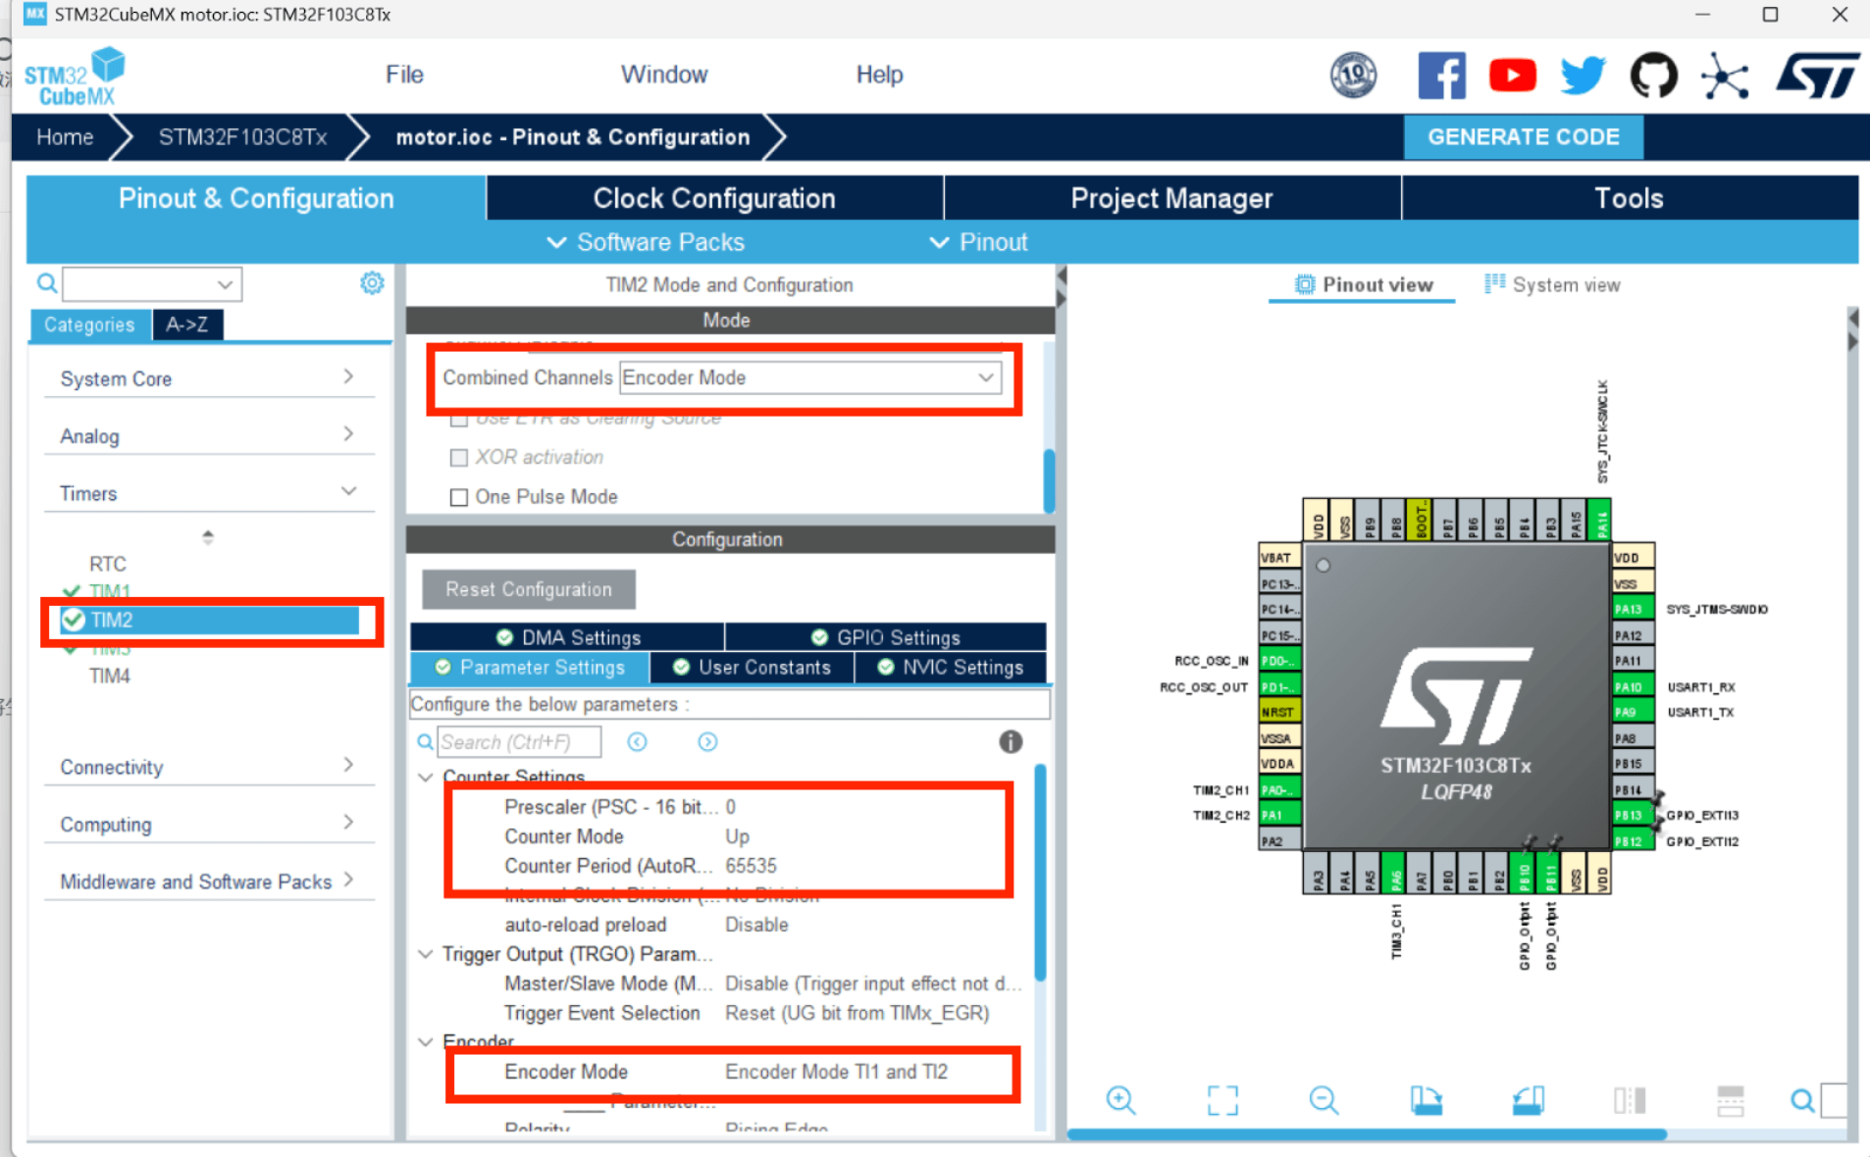The height and width of the screenshot is (1157, 1870).
Task: Click the 10-year anniversary badge icon
Action: 1354,75
